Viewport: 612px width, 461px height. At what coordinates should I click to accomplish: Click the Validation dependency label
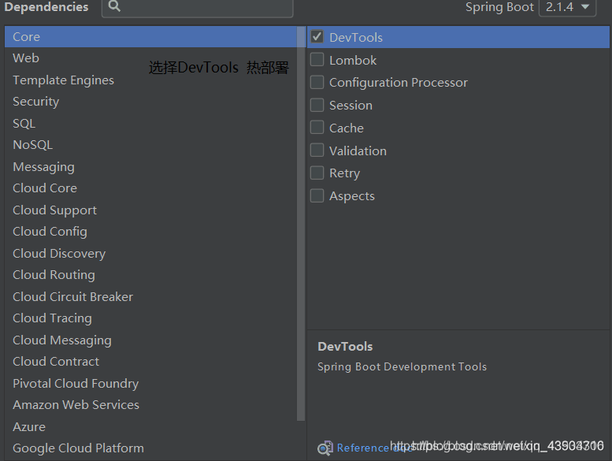(358, 151)
